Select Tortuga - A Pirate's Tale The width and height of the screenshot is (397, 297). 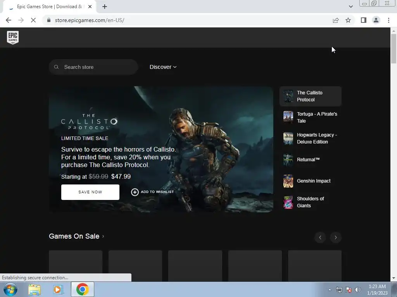click(311, 118)
